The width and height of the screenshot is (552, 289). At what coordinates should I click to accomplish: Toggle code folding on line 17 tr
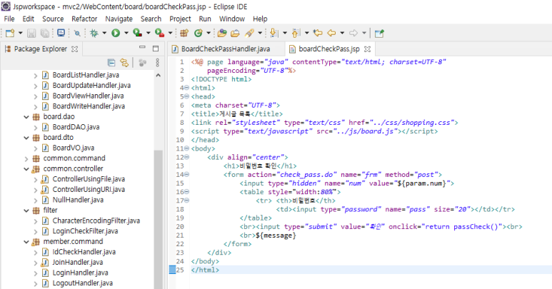[x=186, y=201]
